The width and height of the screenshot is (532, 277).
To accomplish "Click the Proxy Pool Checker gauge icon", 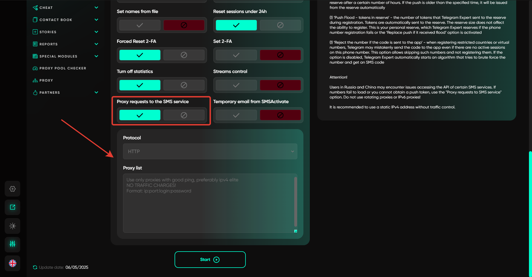I will 35,68.
